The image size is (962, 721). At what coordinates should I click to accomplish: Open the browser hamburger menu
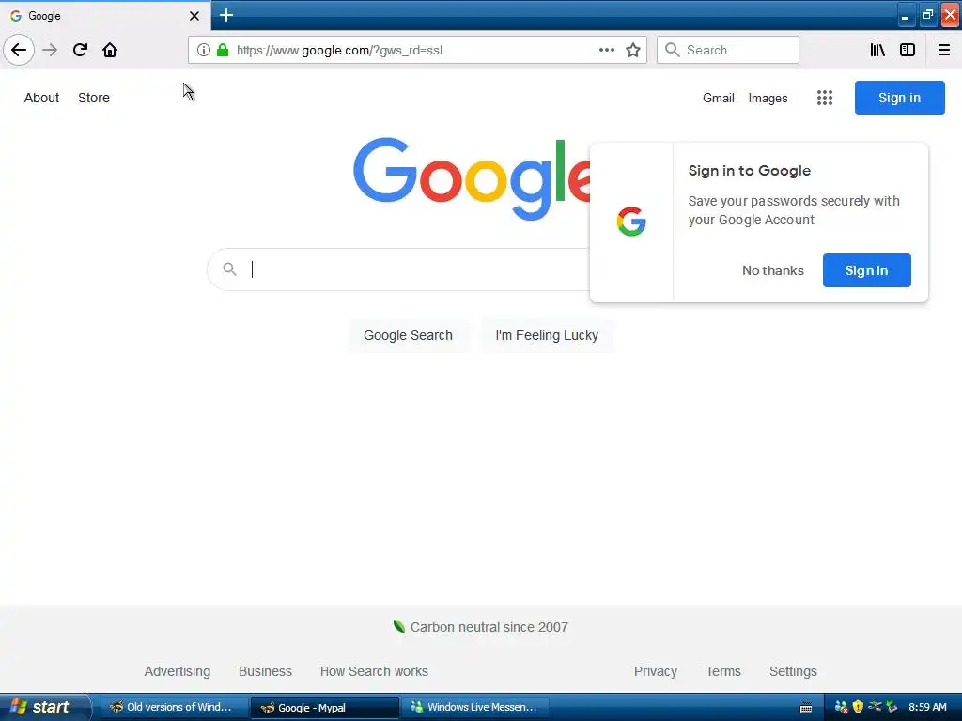(944, 50)
